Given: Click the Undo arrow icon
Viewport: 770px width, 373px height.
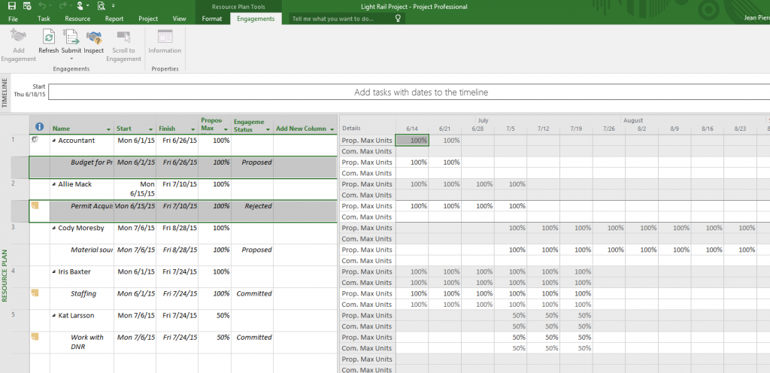Looking at the screenshot, I should (x=43, y=5).
